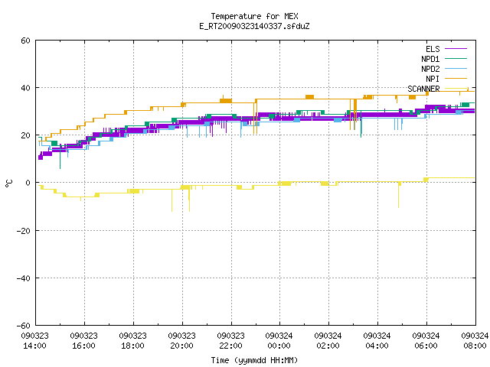Click the x-axis tick label '090323 20:00'
The image size is (490, 367).
point(182,341)
